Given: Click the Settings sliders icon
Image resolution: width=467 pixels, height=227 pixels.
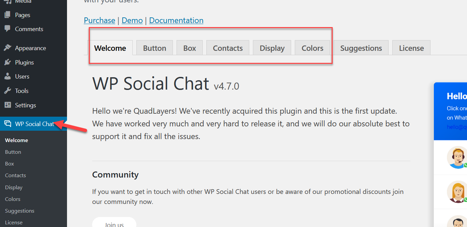Looking at the screenshot, I should 7,105.
